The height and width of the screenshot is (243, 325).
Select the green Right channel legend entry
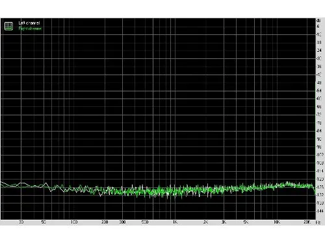point(30,29)
